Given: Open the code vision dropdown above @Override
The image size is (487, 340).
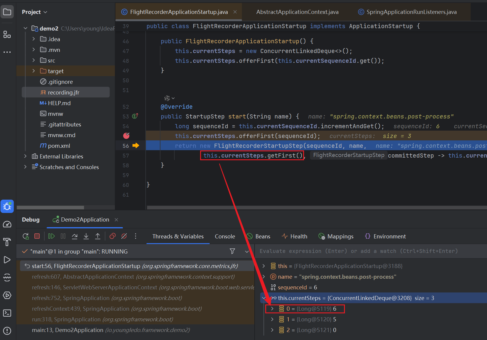Looking at the screenshot, I should click(169, 98).
